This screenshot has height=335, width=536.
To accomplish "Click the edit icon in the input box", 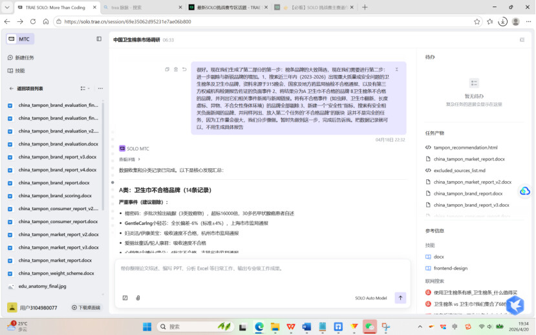I will (x=125, y=298).
